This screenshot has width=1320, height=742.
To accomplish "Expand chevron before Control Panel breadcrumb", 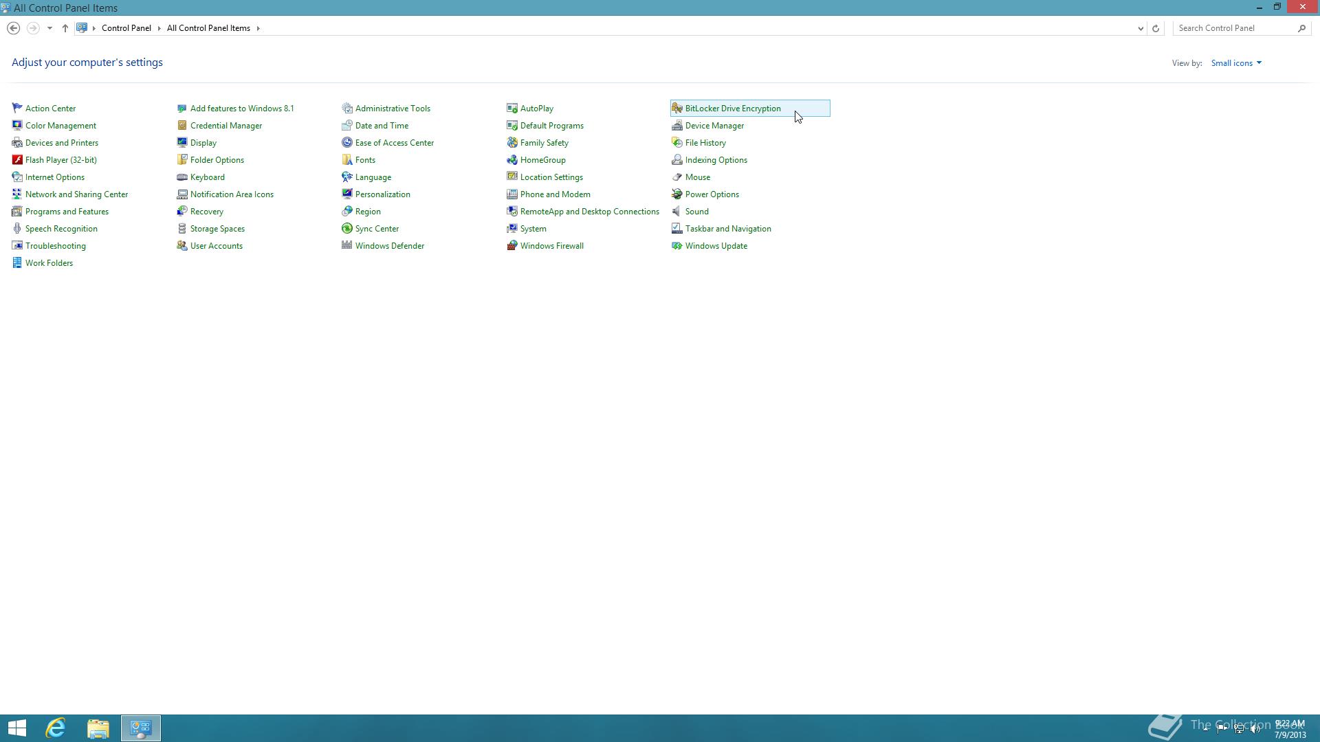I will point(94,28).
